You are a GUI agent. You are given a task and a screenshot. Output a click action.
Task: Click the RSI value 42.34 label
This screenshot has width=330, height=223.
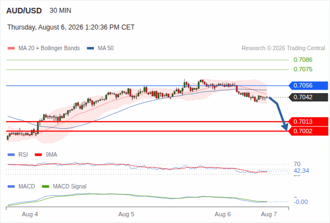pos(301,171)
